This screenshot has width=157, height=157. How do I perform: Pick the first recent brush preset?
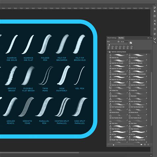click(109, 47)
